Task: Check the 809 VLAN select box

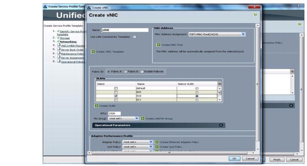Action: (x=116, y=92)
